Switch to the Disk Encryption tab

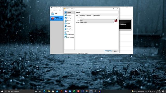pos(96,16)
